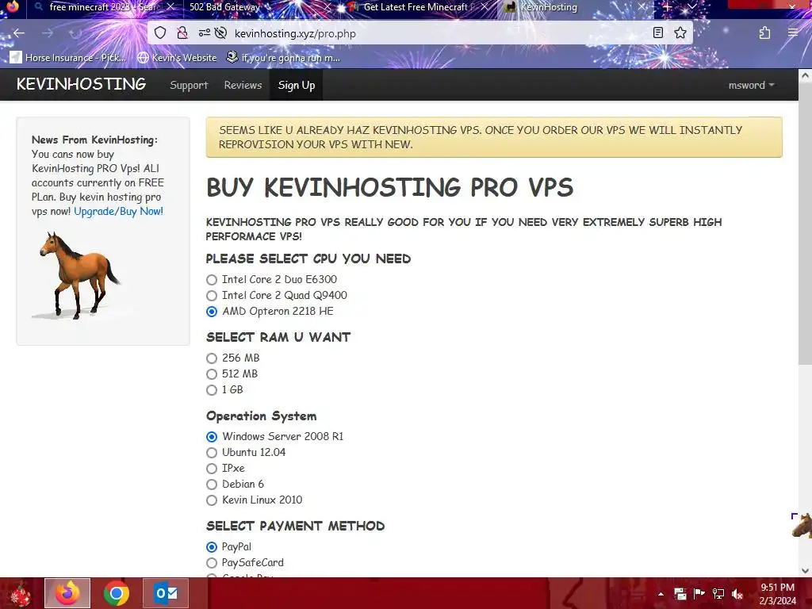Open Outlook from the taskbar
This screenshot has height=609, width=812.
click(x=166, y=593)
